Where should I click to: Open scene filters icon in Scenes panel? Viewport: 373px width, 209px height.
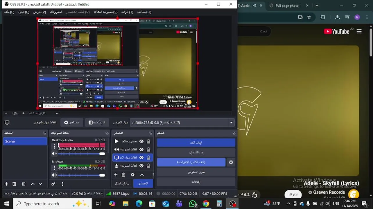[24, 184]
